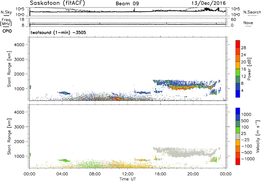Click the date "13/Dec/2016"

(x=208, y=3)
